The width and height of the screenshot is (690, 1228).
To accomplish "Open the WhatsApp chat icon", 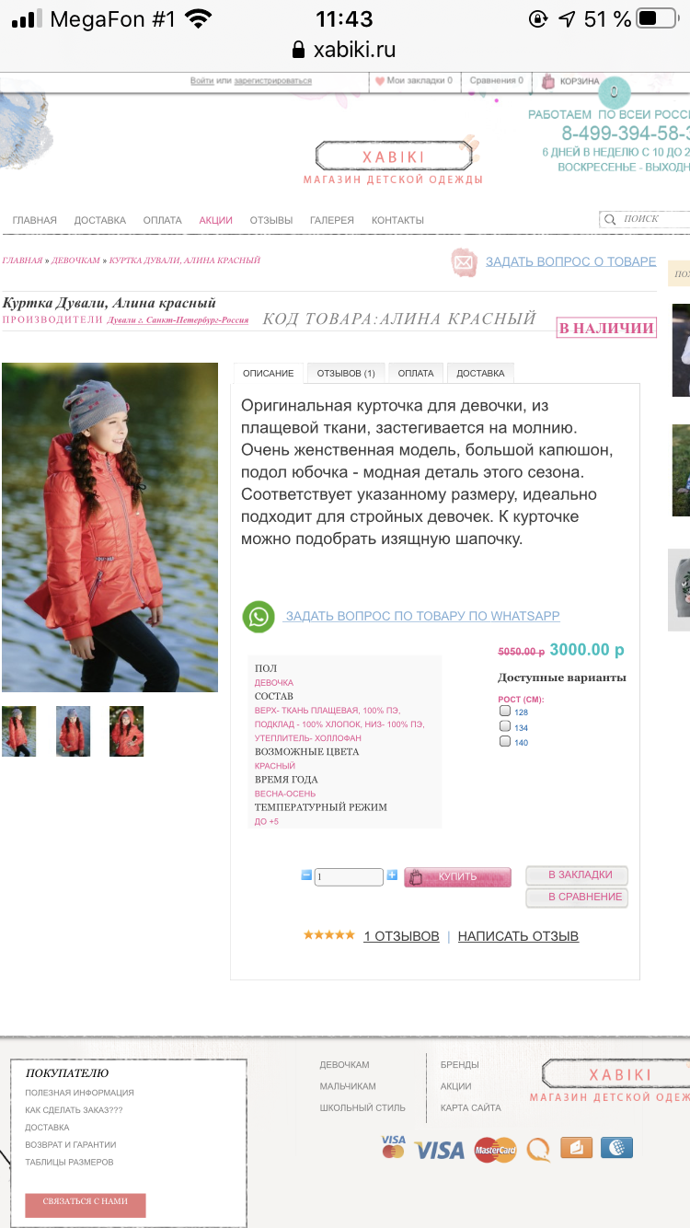I will point(259,617).
